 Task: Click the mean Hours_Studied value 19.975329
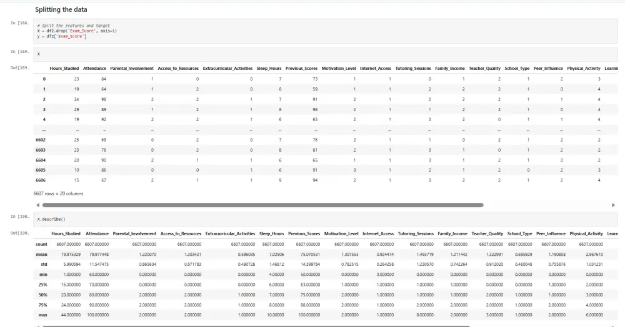[71, 255]
